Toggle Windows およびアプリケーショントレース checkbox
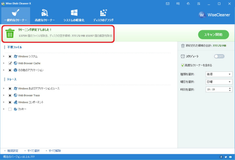The height and width of the screenshot is (160, 235). [10, 89]
